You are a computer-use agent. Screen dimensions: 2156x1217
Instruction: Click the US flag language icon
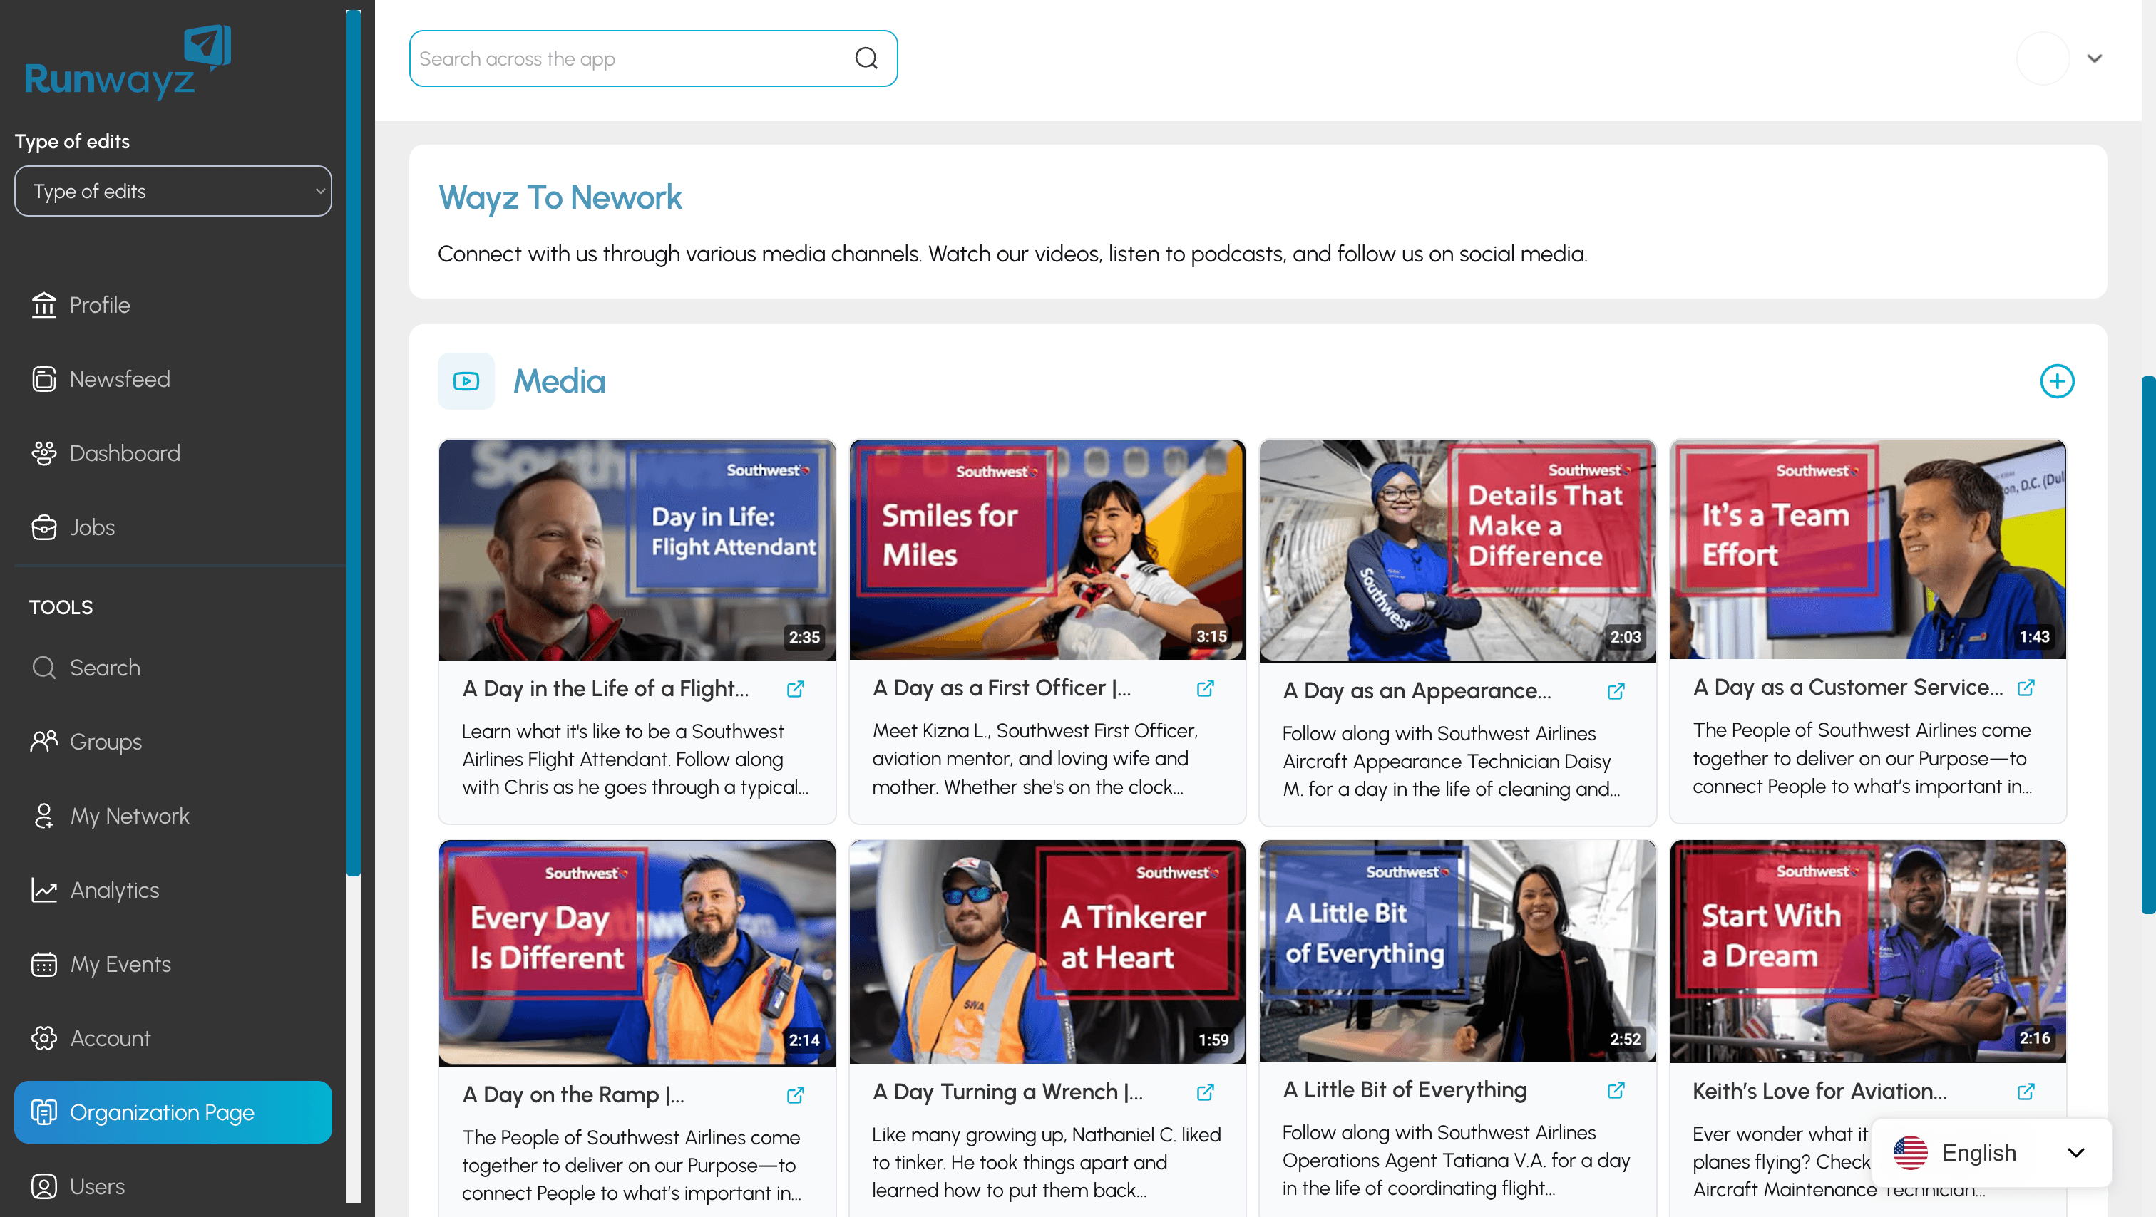1910,1153
